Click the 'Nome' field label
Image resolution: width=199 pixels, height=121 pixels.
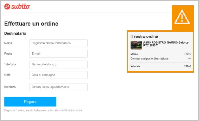(x=8, y=43)
